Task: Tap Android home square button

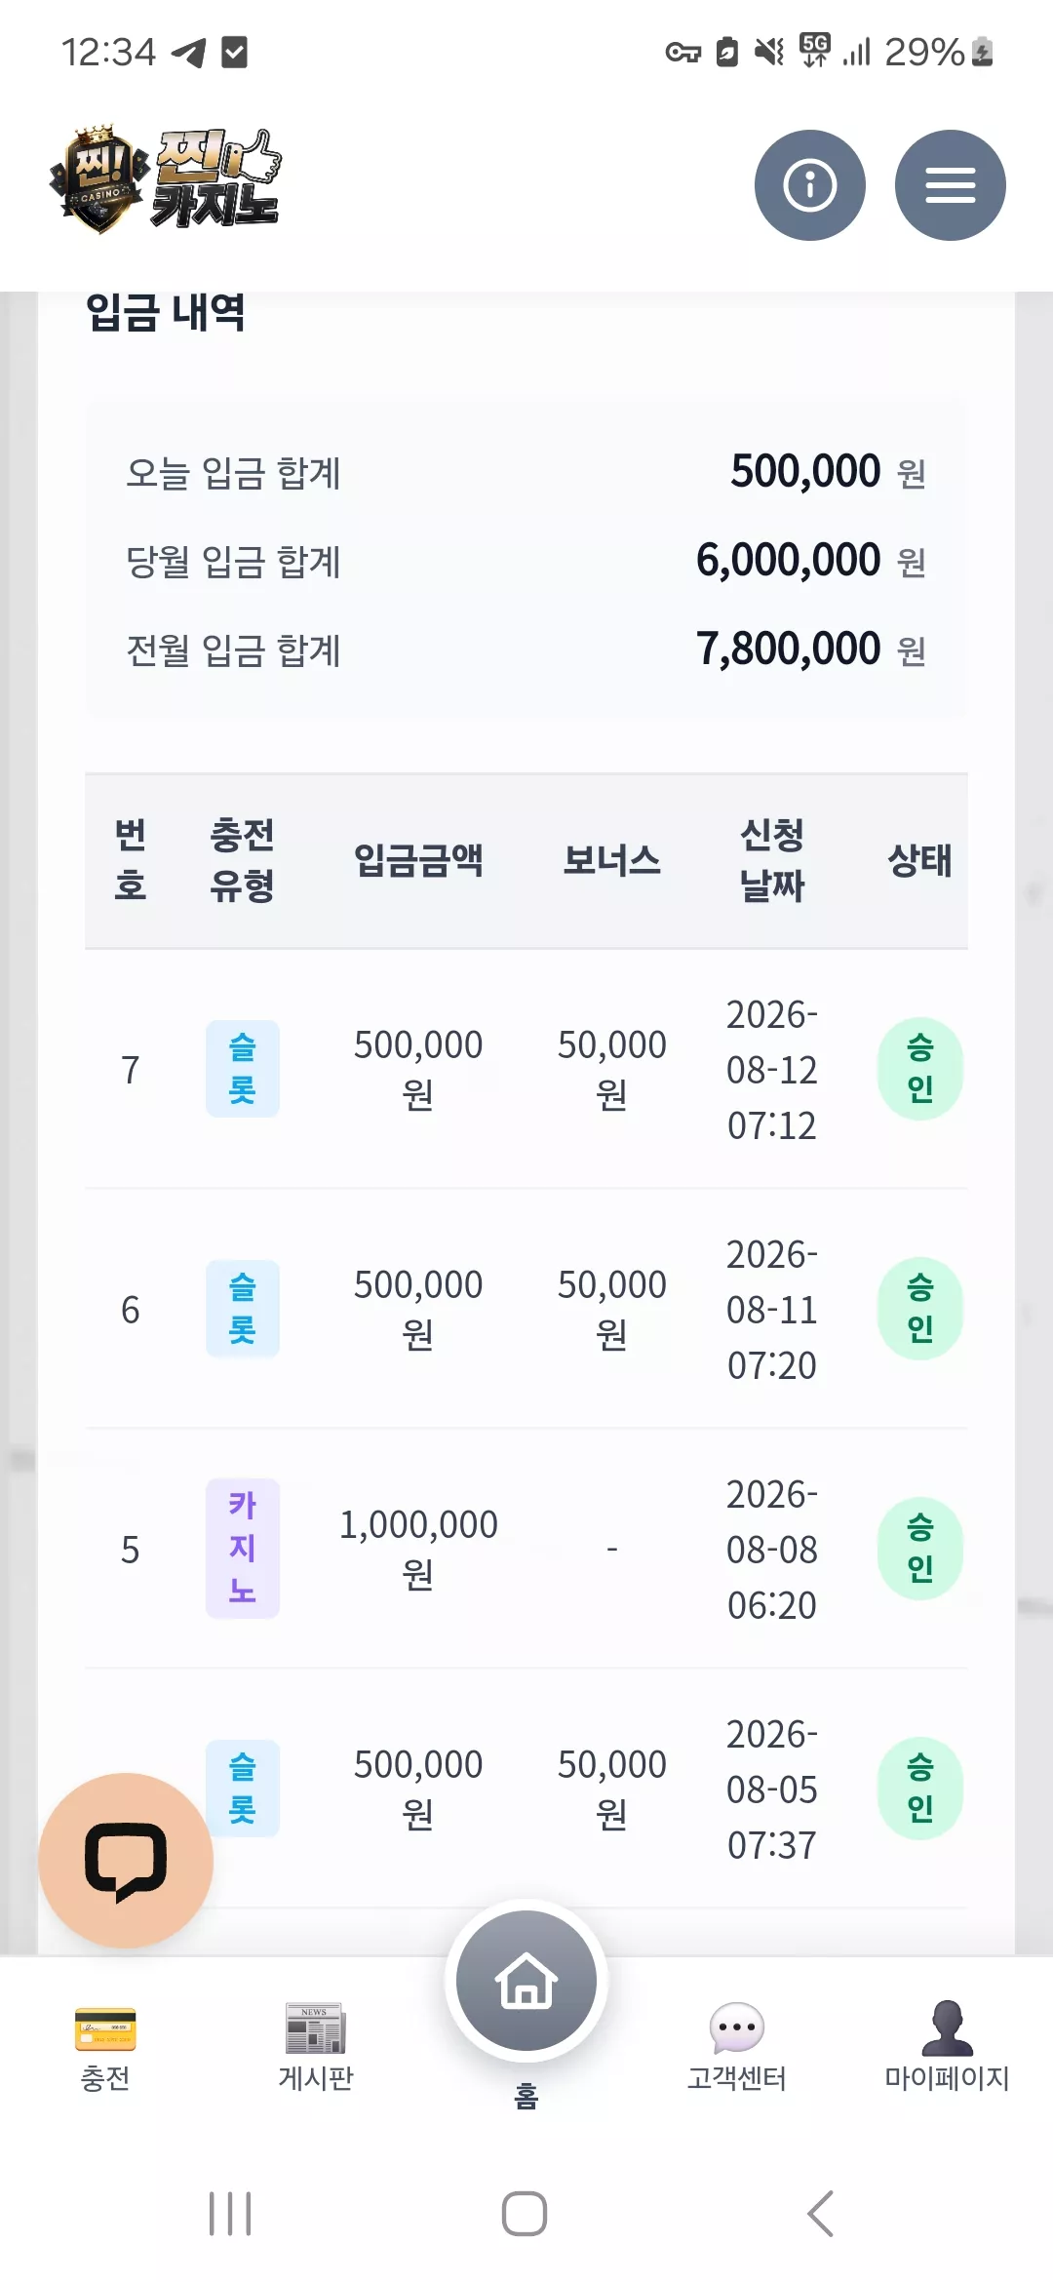Action: [x=525, y=2213]
